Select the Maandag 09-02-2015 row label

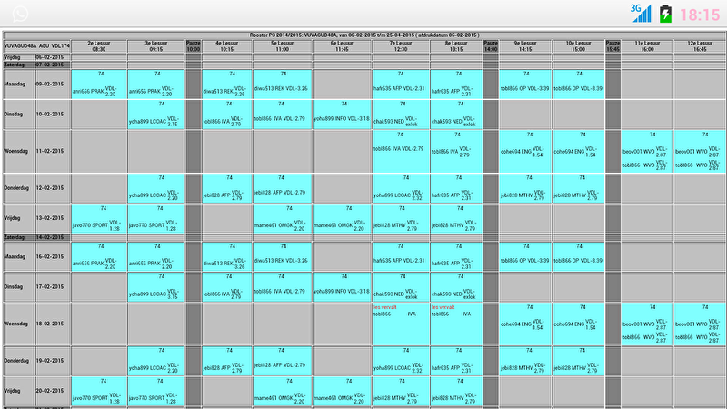point(36,84)
